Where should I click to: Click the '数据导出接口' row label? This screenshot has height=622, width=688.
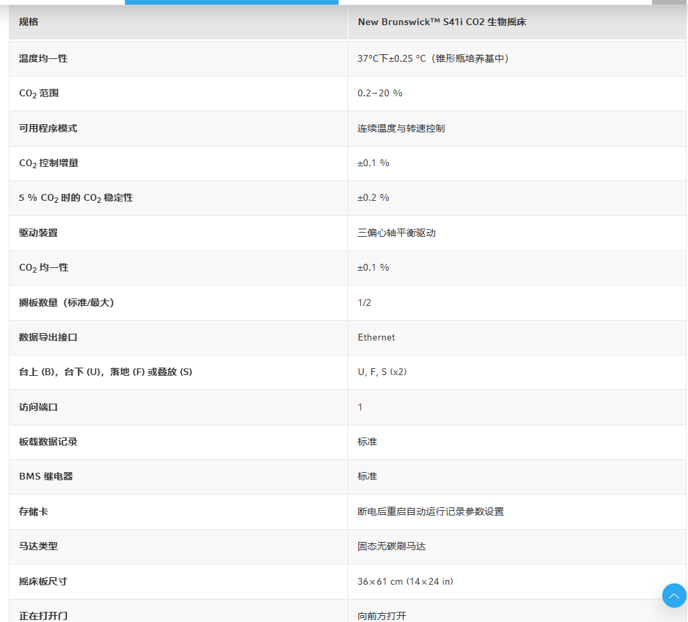47,337
